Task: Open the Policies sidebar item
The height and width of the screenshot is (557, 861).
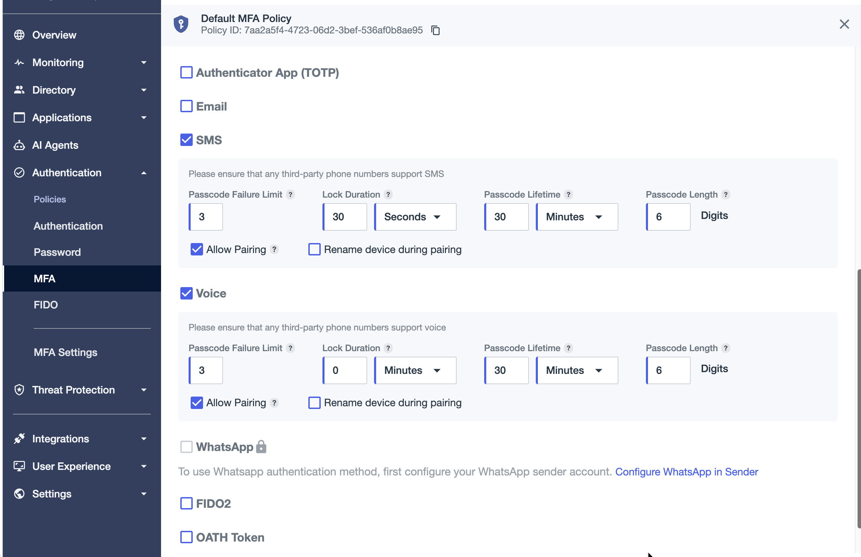Action: coord(50,199)
